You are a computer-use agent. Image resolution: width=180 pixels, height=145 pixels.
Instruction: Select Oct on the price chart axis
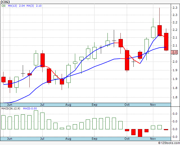point(127,105)
